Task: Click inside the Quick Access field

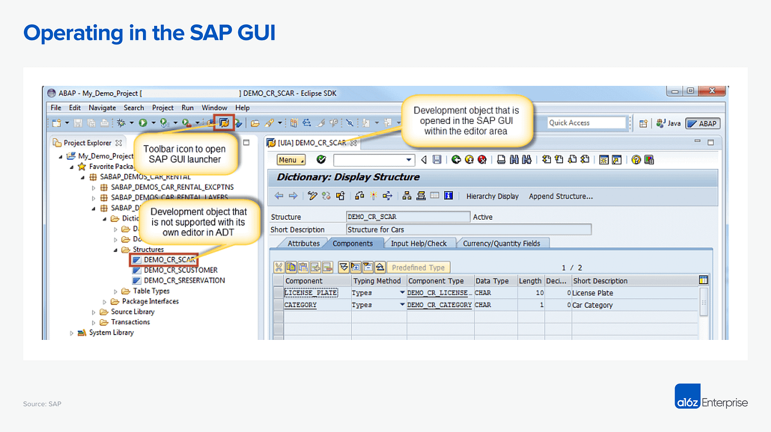Action: tap(586, 123)
